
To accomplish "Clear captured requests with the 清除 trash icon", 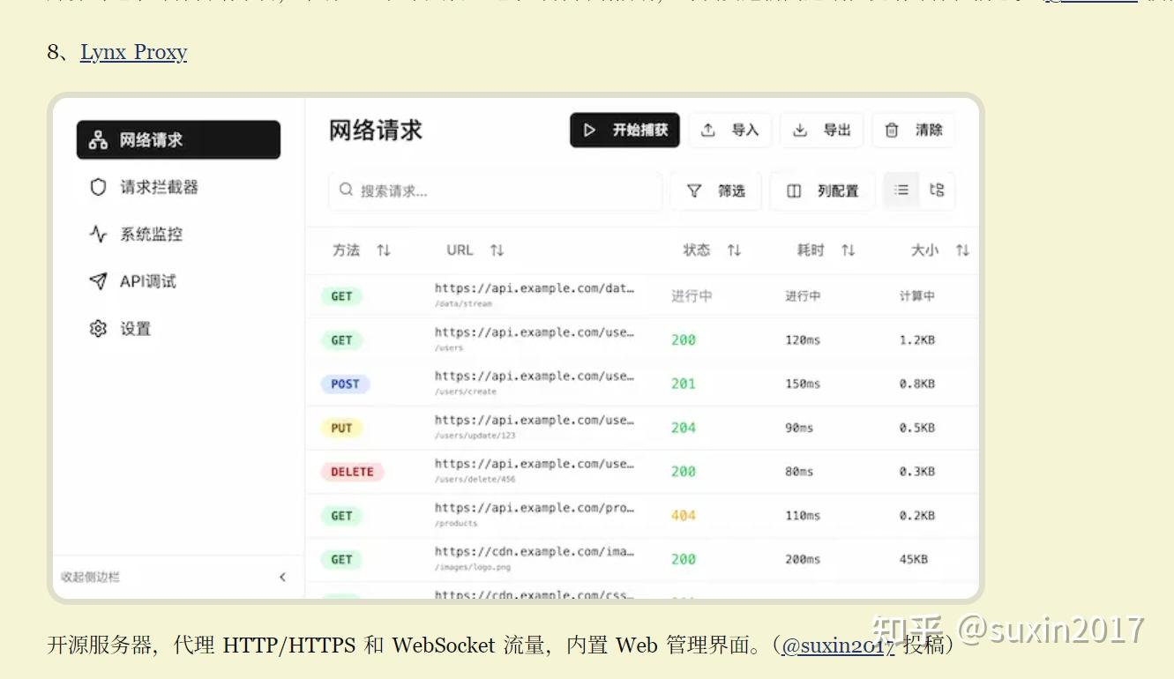I will coord(892,130).
